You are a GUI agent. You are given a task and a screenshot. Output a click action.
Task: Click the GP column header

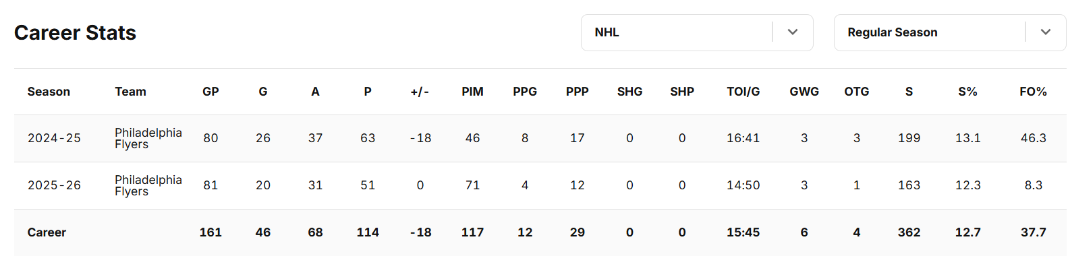coord(210,92)
